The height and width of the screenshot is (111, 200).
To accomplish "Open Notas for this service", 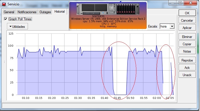I will coord(187,51).
